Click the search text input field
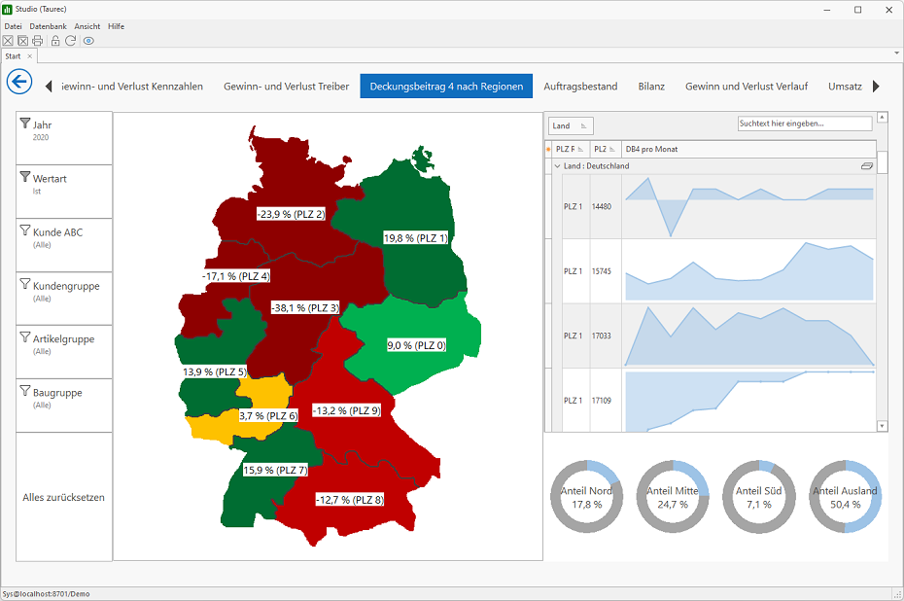 pyautogui.click(x=805, y=124)
